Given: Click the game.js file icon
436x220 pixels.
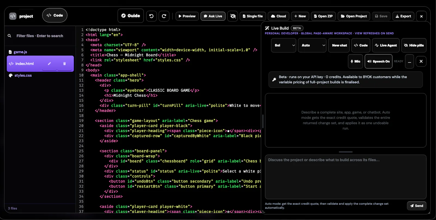Looking at the screenshot, I should click(x=10, y=52).
